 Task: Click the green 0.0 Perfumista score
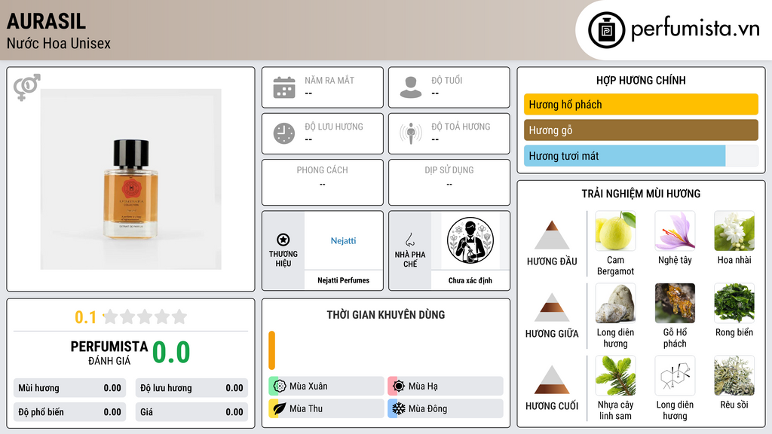[x=171, y=352]
